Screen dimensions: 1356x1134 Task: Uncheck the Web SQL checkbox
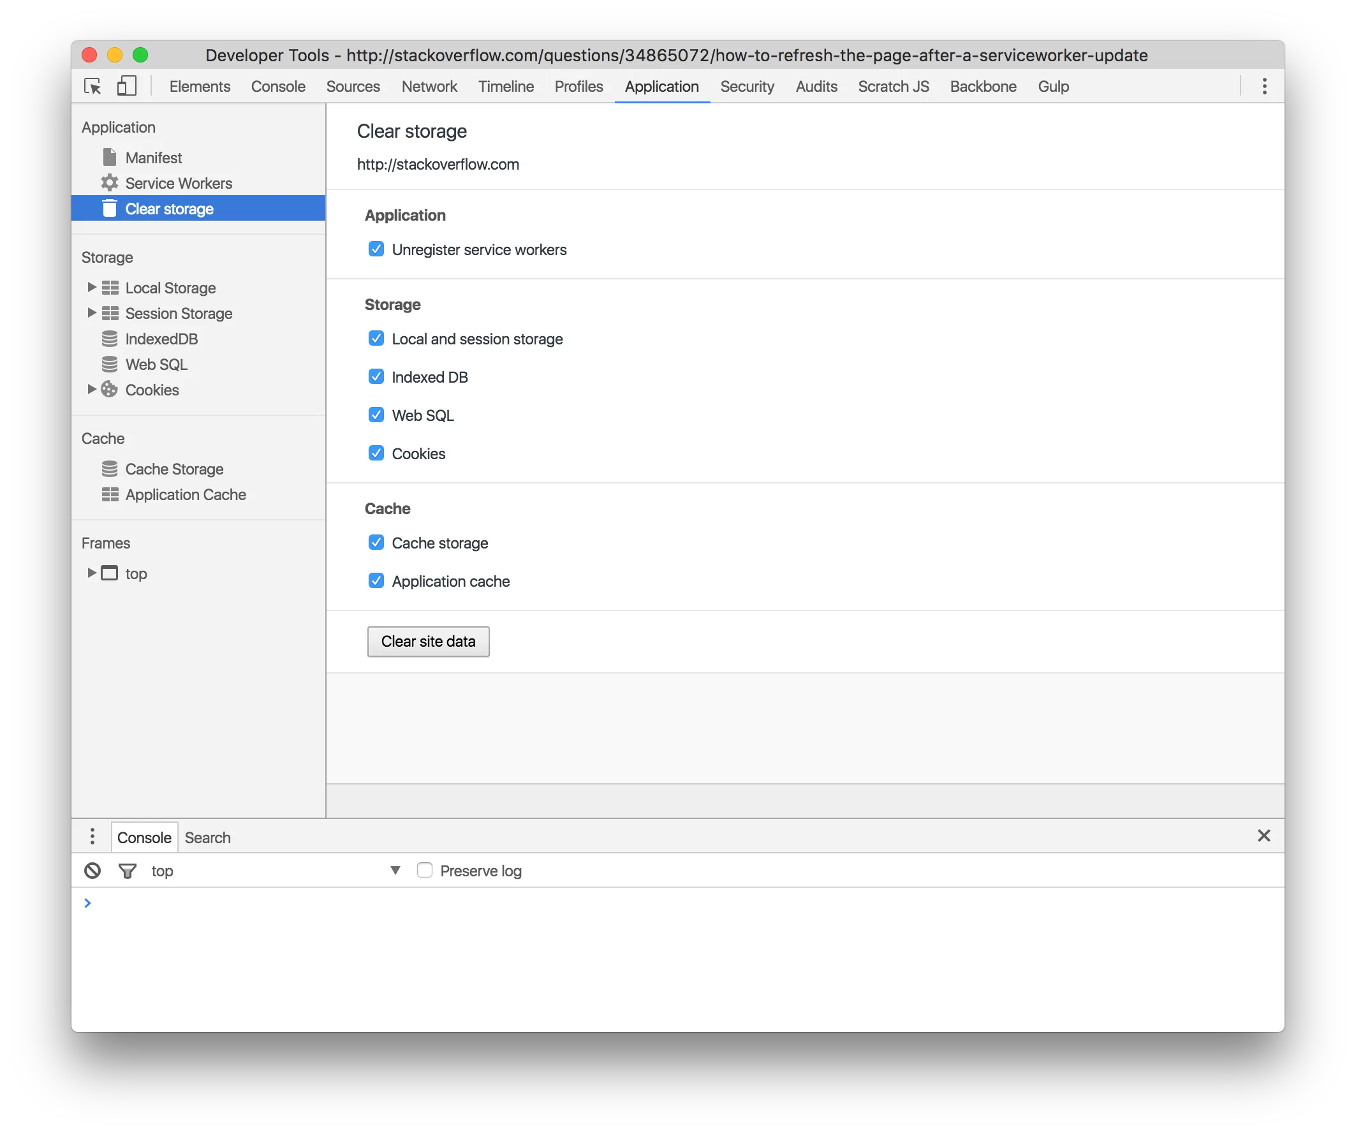(x=376, y=415)
